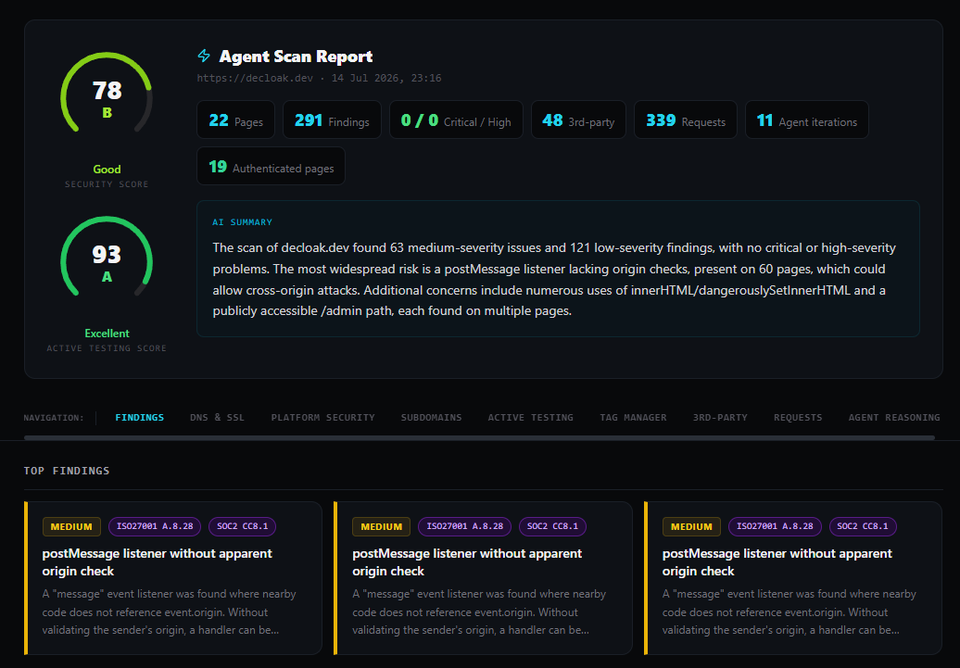Click SOC2 CC8.1 tag on first finding card

tap(243, 526)
